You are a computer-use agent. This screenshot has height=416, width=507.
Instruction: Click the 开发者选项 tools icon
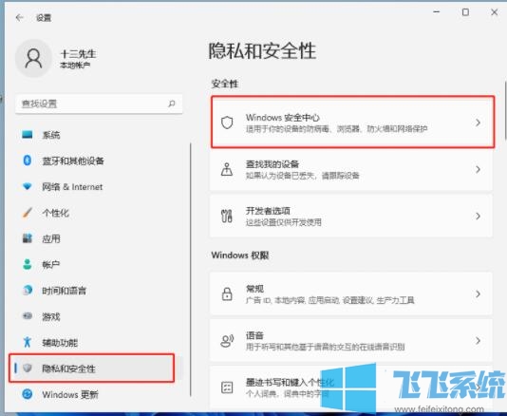[227, 217]
